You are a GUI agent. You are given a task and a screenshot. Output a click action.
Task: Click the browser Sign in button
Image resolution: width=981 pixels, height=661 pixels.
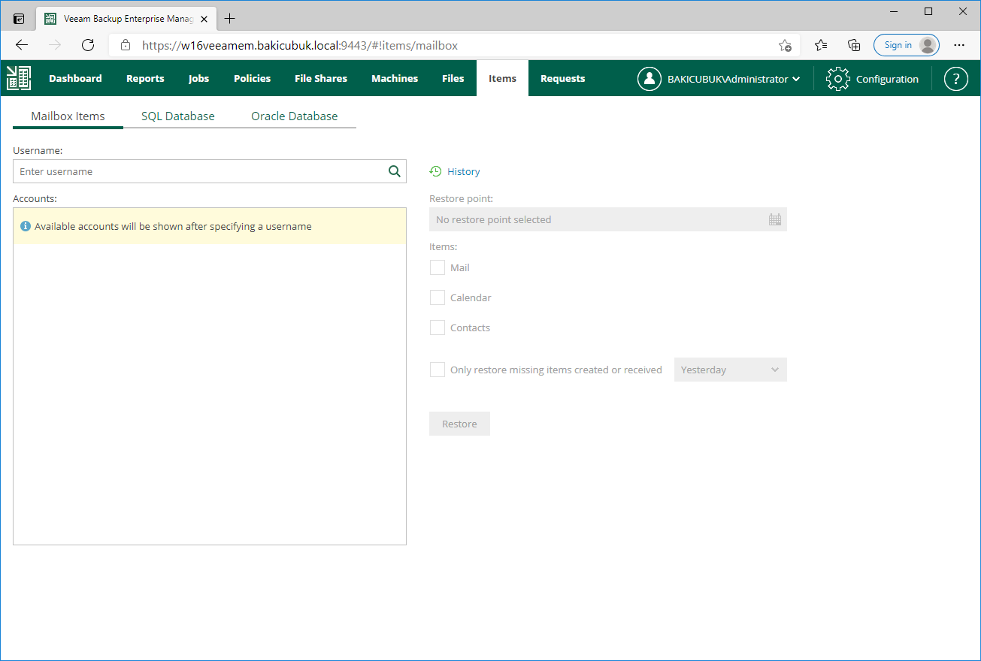coord(907,45)
